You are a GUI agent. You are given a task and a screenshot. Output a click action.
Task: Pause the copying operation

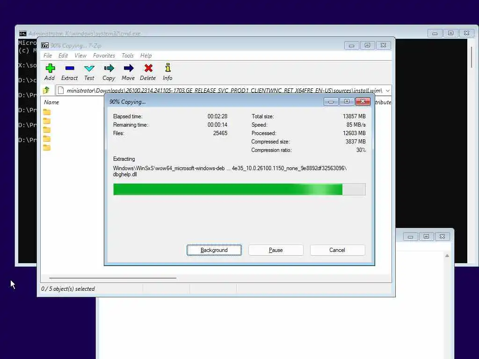click(276, 250)
